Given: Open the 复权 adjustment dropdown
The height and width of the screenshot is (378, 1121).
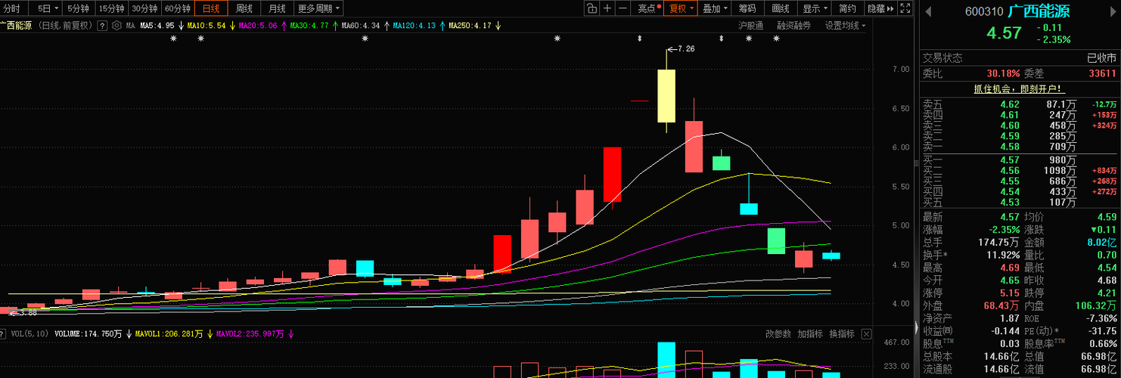Looking at the screenshot, I should click(x=681, y=8).
